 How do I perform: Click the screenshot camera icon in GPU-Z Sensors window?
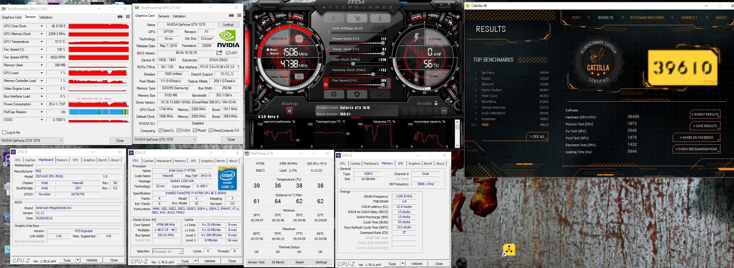[x=120, y=17]
